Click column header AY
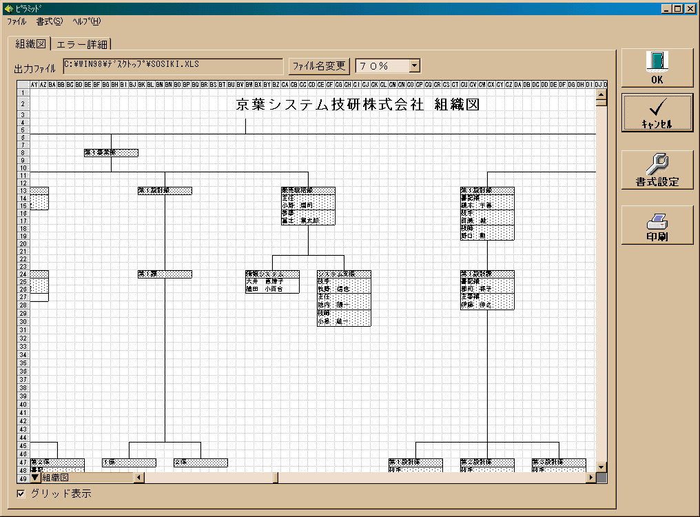700x517 pixels. (34, 85)
